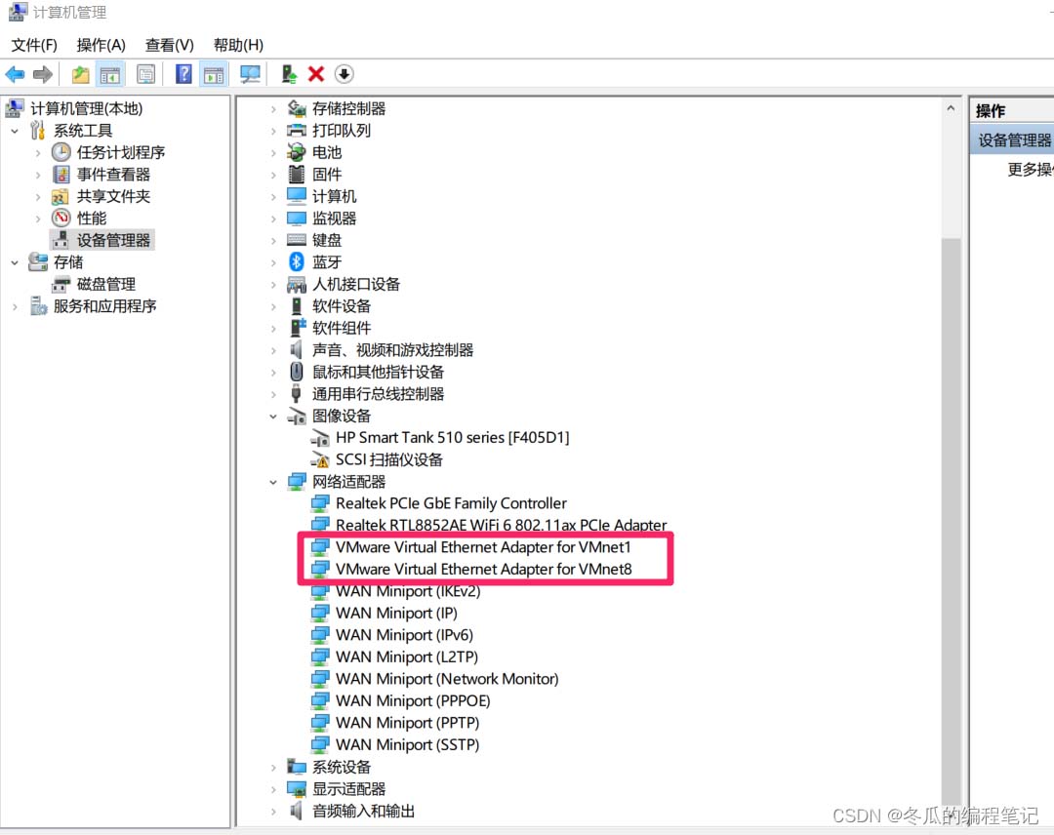Image resolution: width=1054 pixels, height=835 pixels.
Task: Open the 文件(F) menu
Action: pyautogui.click(x=34, y=45)
